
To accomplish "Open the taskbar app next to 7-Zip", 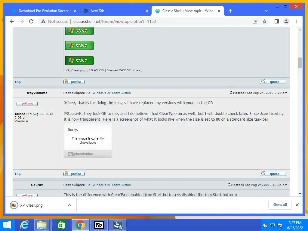I will [118, 225].
